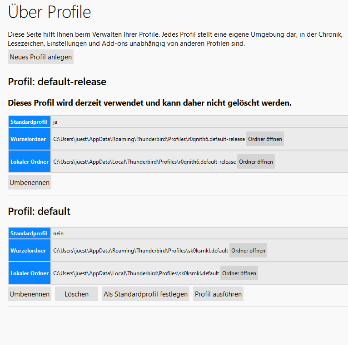This screenshot has width=348, height=345.
Task: Open the Wurzelordner folder of default-release profile
Action: 265,139
